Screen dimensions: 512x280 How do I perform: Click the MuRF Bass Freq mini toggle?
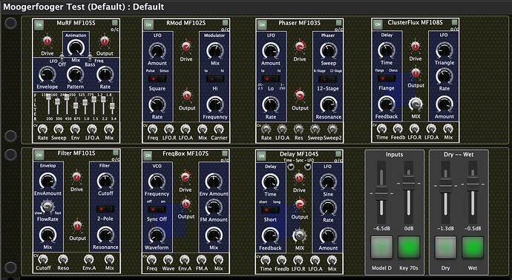coord(90,57)
